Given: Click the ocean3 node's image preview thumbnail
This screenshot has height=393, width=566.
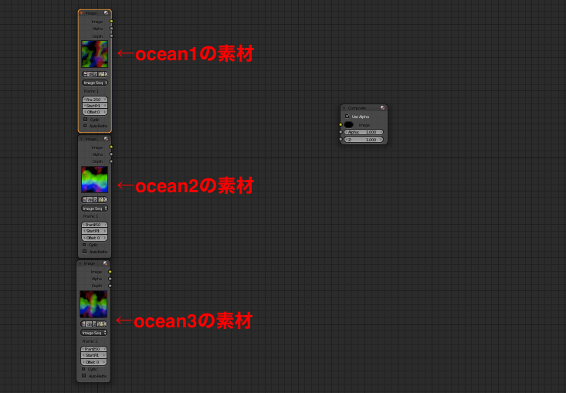Looking at the screenshot, I should (x=93, y=304).
